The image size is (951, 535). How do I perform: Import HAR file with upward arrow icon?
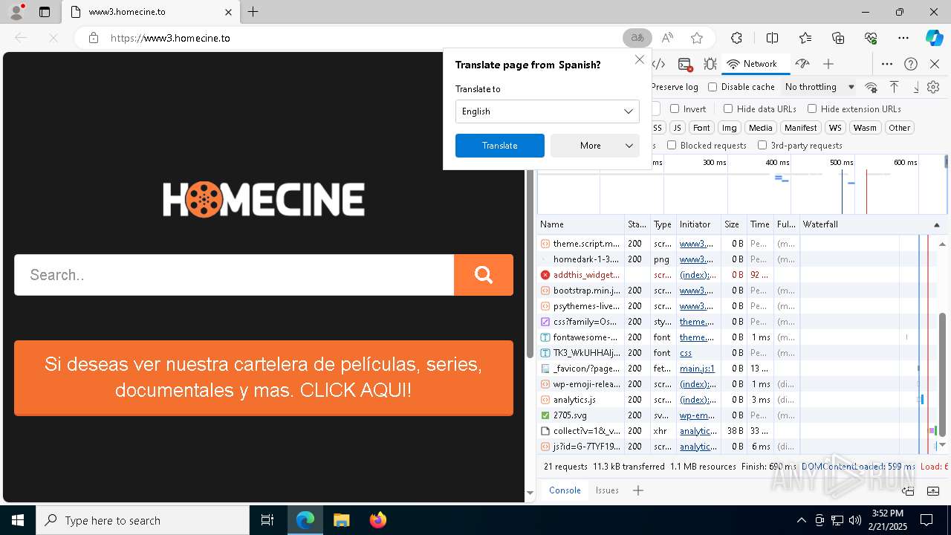[894, 87]
